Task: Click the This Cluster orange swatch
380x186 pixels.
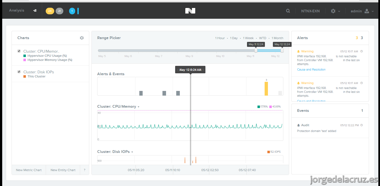Action: 25,76
